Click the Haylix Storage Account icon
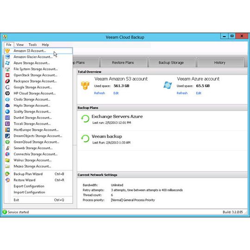 [7, 106]
